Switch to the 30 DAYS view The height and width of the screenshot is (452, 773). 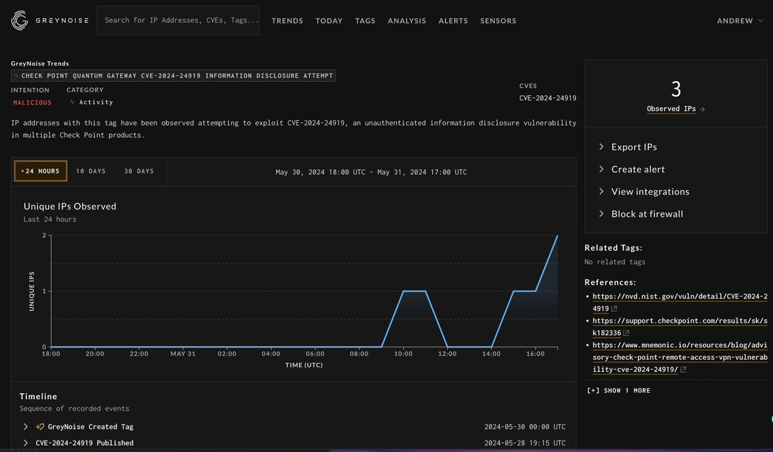tap(139, 171)
